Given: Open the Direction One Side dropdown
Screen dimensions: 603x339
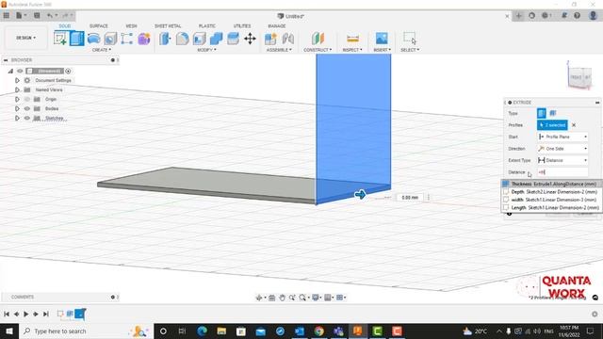Looking at the screenshot, I should pos(562,149).
